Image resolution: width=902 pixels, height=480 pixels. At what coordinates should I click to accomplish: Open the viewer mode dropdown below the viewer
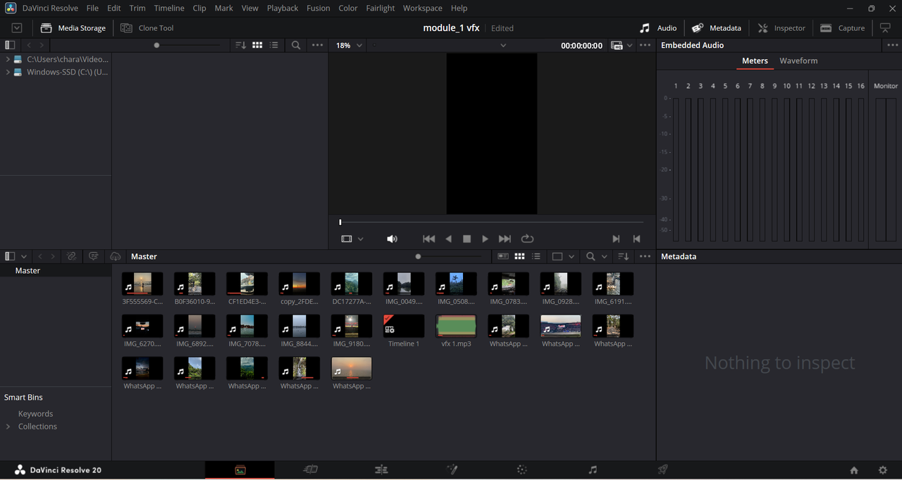352,239
